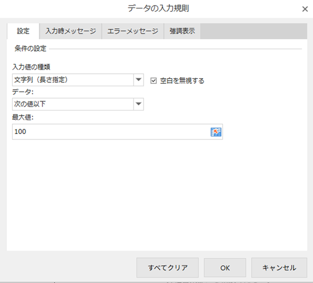Click the キャンセル button
The height and width of the screenshot is (283, 313).
coord(279,267)
